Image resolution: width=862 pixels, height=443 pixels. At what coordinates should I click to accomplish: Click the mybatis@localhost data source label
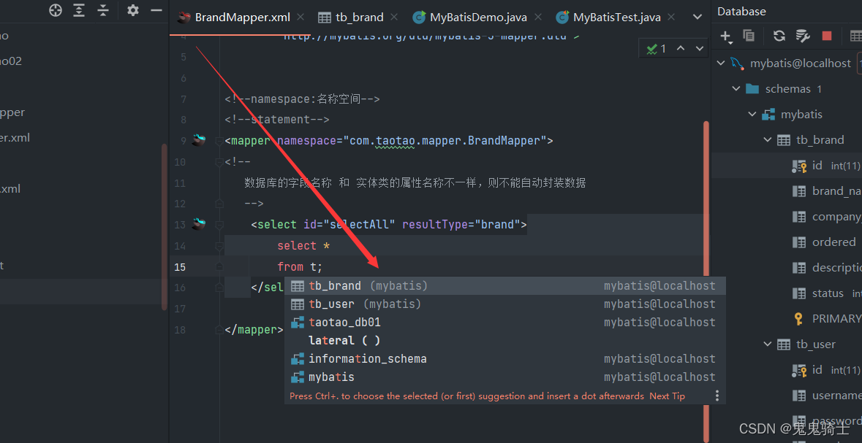(x=801, y=63)
